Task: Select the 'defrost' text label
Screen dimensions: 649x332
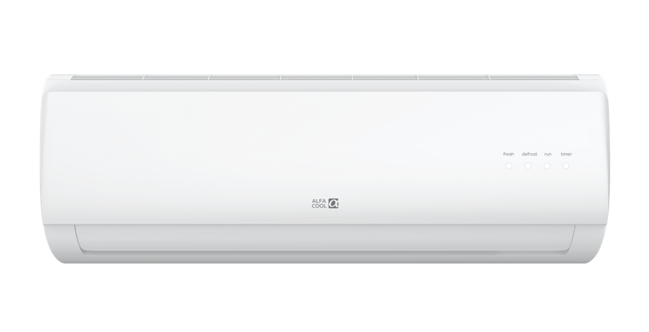Action: 530,154
